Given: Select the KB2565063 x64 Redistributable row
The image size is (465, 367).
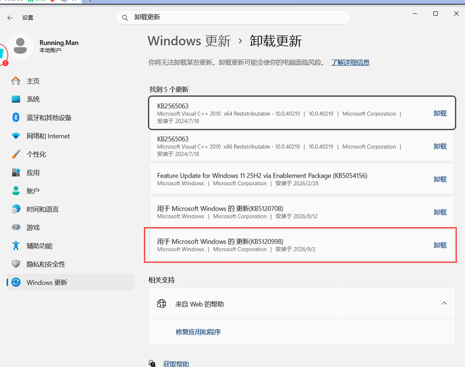Looking at the screenshot, I should [302, 113].
